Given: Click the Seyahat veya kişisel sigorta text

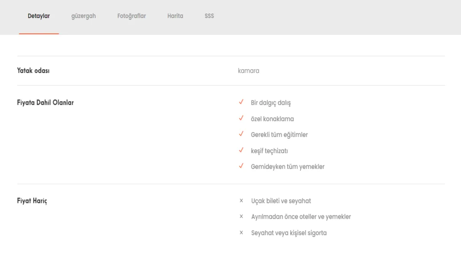Looking at the screenshot, I should click(289, 233).
